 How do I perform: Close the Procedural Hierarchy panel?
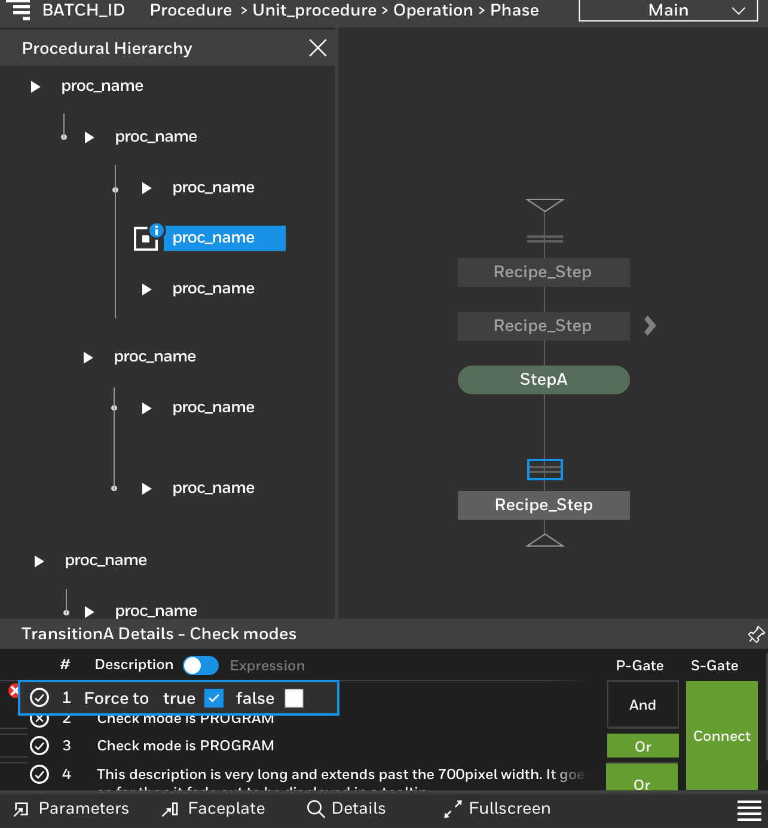tap(318, 48)
